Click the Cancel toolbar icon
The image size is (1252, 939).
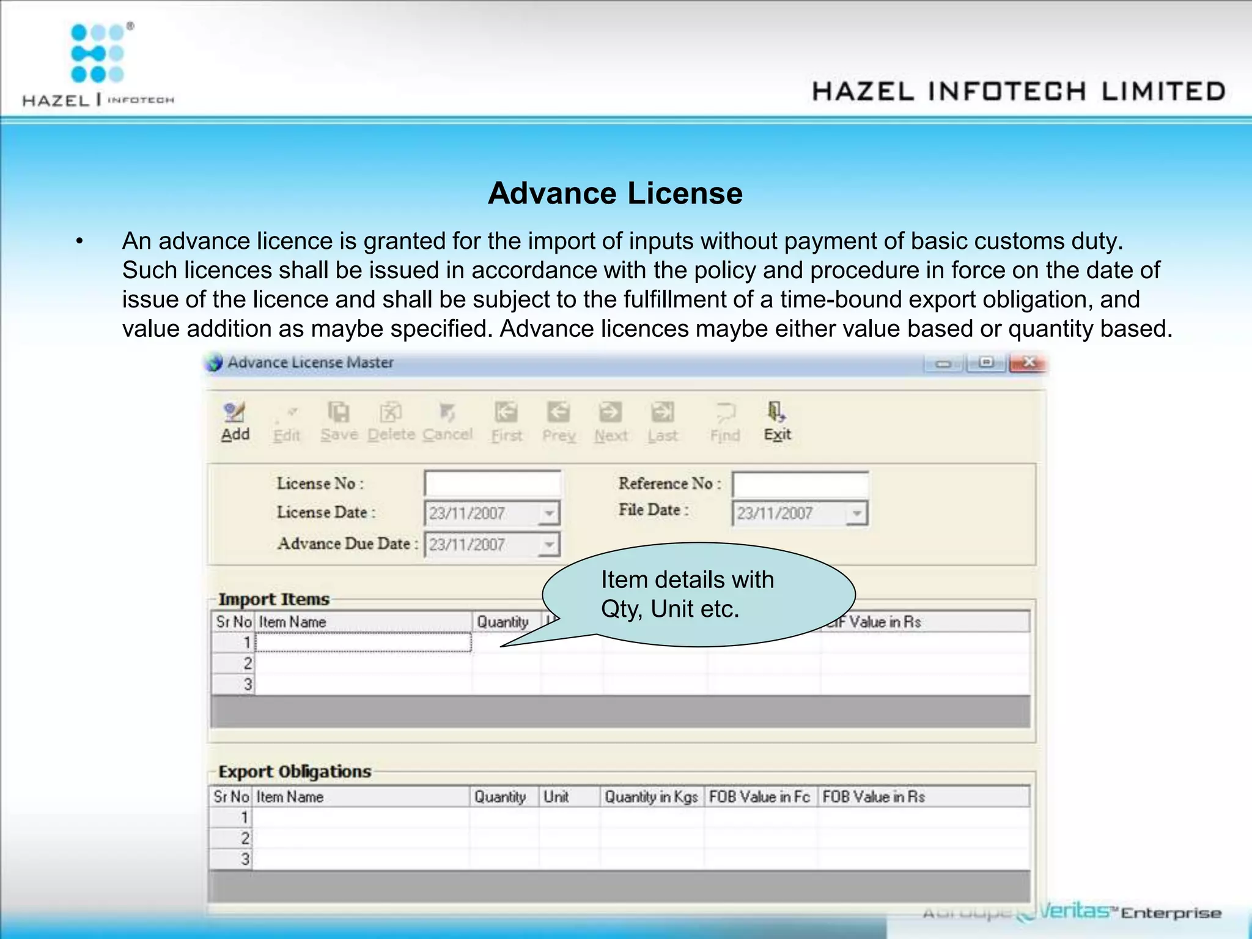447,422
